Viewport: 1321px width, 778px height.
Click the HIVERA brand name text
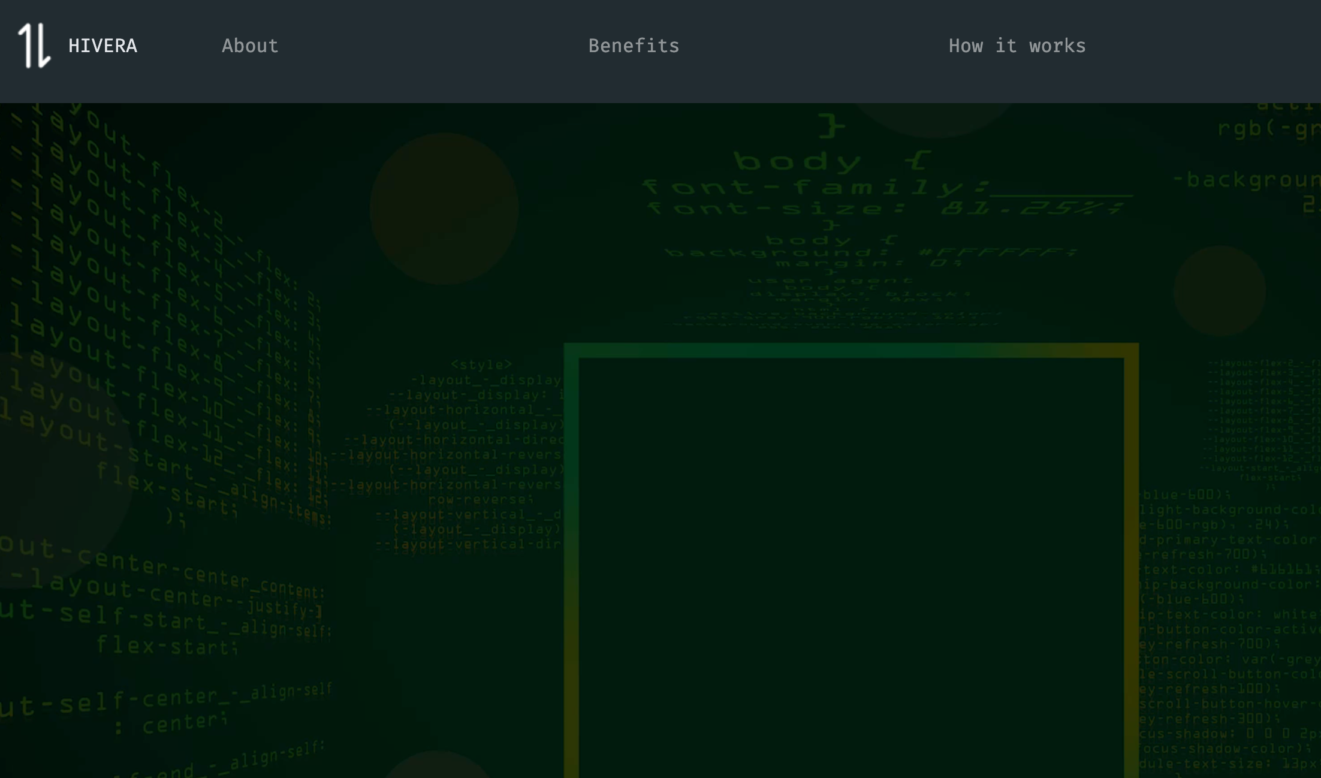tap(102, 46)
